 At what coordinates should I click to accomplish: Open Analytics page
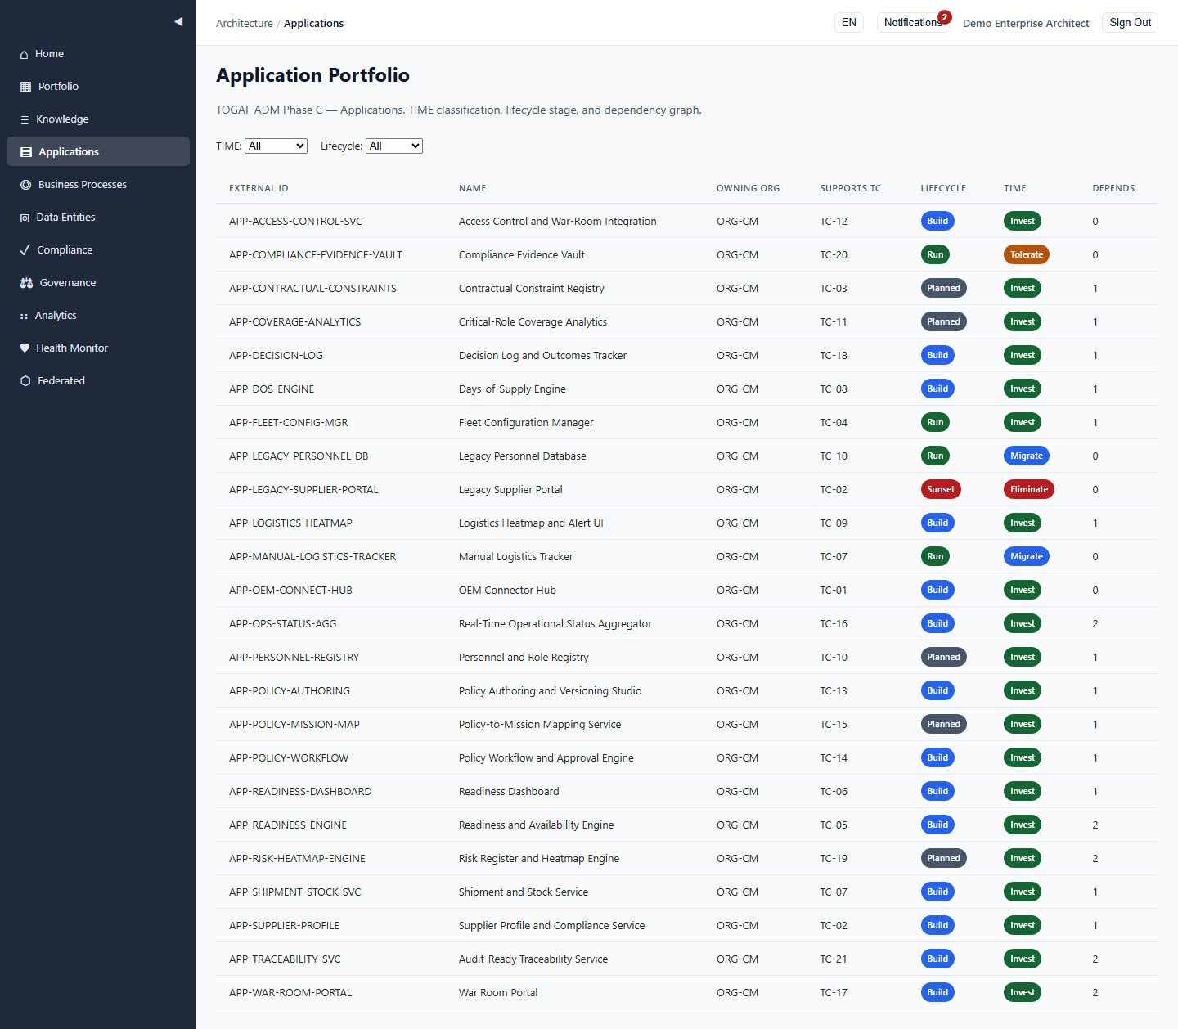click(98, 316)
